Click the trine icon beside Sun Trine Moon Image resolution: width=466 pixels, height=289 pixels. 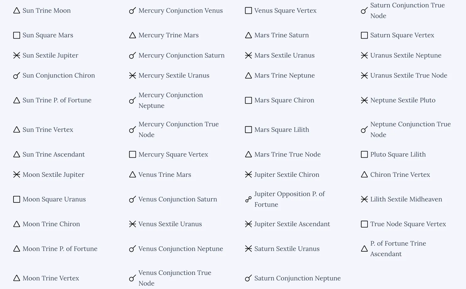17,11
